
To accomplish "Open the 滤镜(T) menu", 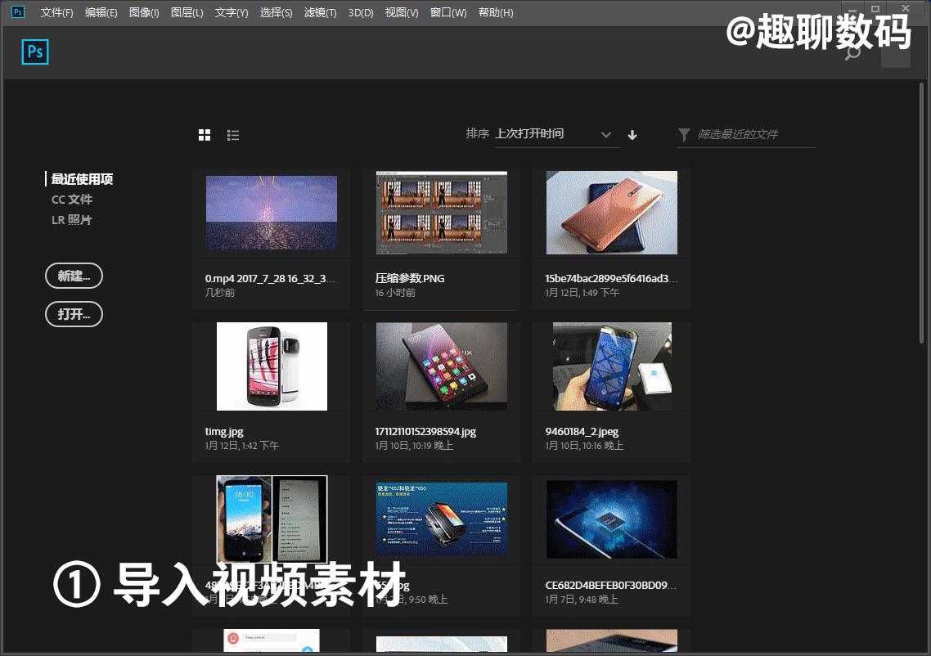I will coord(320,12).
